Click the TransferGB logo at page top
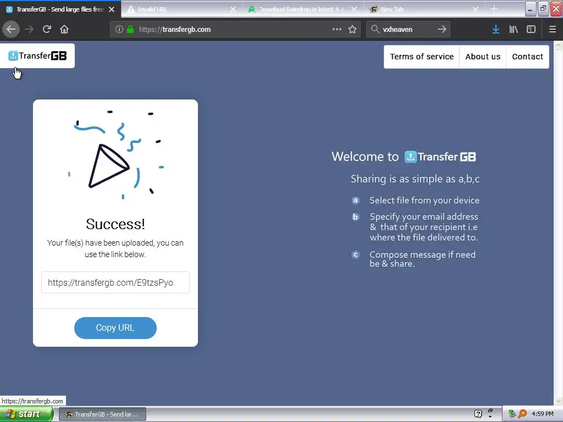This screenshot has height=422, width=563. (x=37, y=55)
